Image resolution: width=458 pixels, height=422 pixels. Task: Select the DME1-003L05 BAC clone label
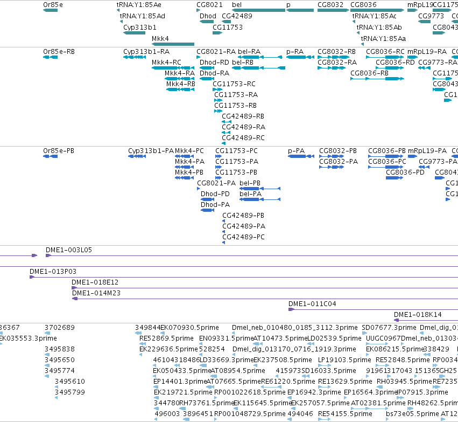click(x=69, y=250)
